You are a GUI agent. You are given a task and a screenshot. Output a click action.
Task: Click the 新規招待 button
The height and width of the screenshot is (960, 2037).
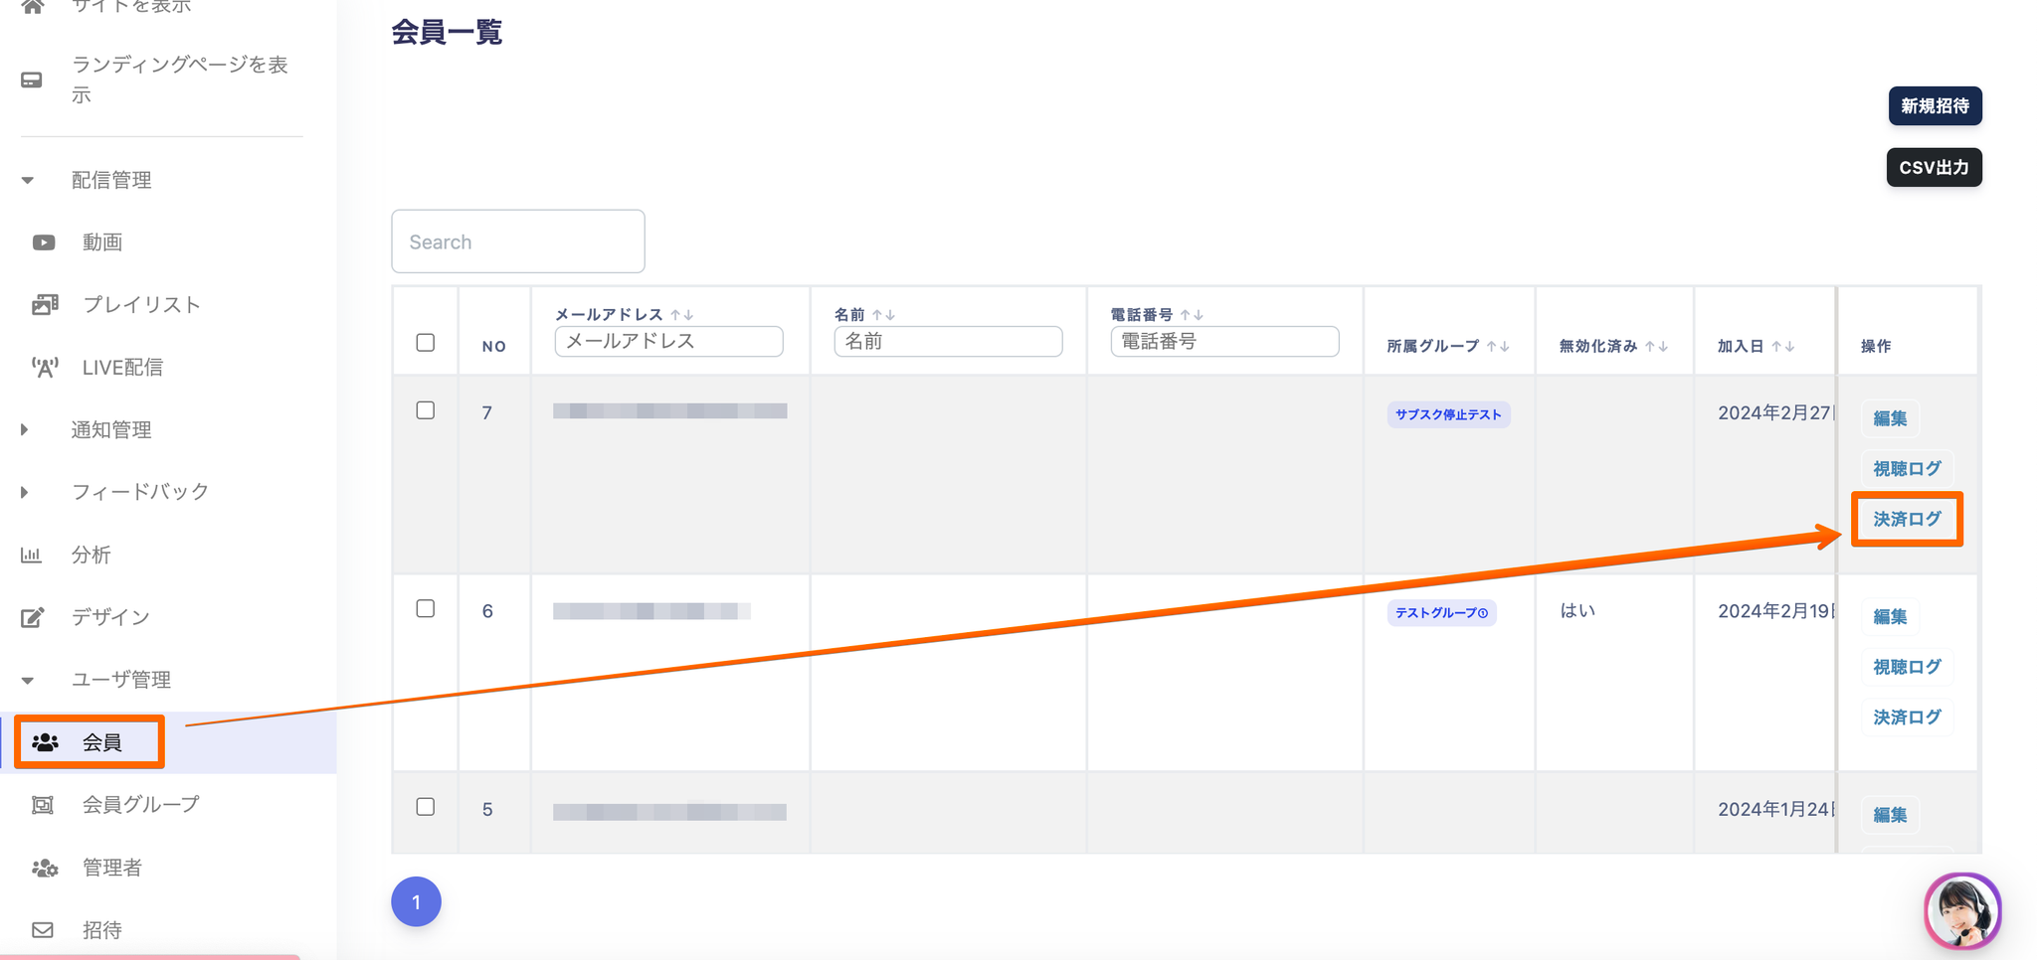[x=1934, y=106]
